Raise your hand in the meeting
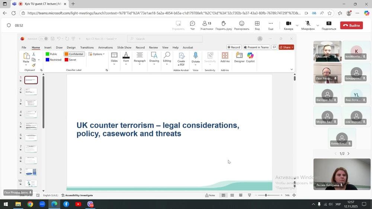This screenshot has width=372, height=209. (x=224, y=25)
